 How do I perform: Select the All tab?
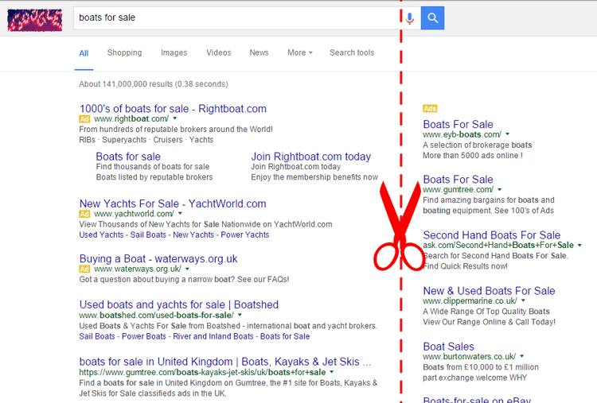coord(84,53)
